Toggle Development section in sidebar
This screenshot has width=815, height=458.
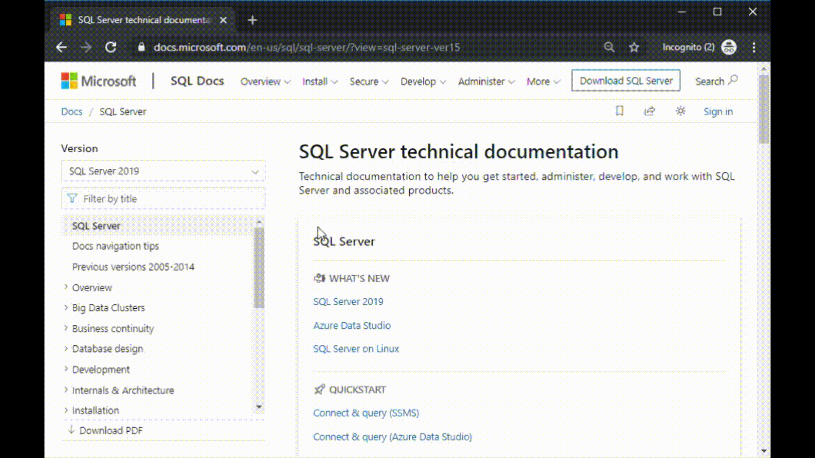coord(65,369)
